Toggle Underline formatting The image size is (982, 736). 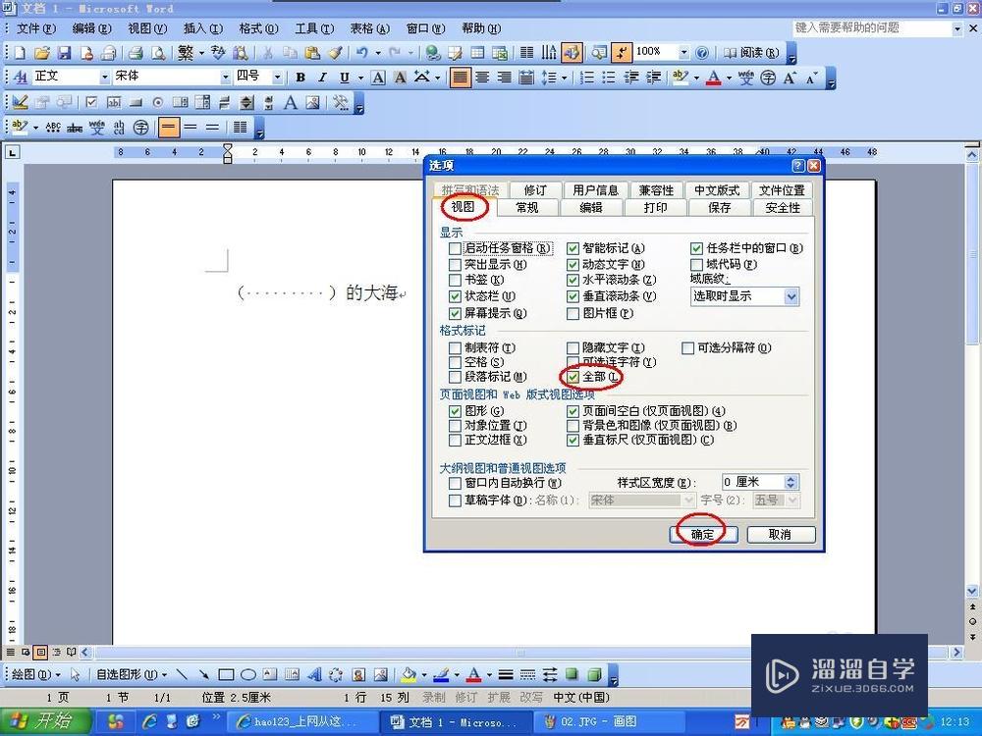(345, 78)
